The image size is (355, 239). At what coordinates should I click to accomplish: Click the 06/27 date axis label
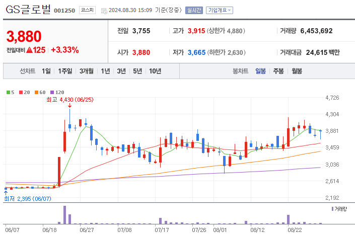87,230
